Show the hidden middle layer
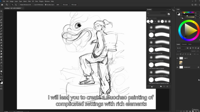200x112 pixels. (177, 63)
